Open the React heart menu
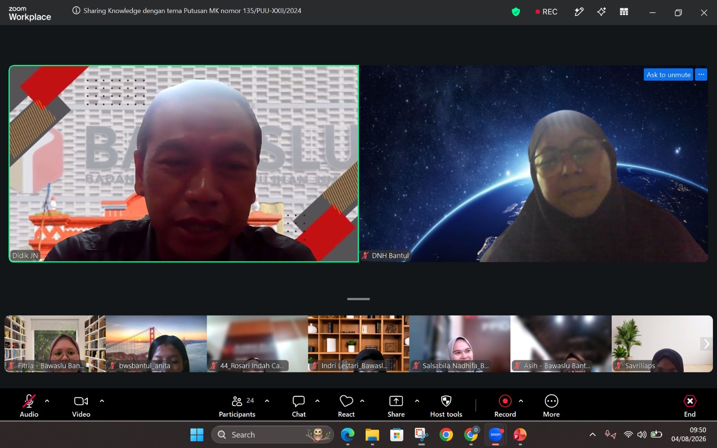The width and height of the screenshot is (717, 448). (x=346, y=406)
